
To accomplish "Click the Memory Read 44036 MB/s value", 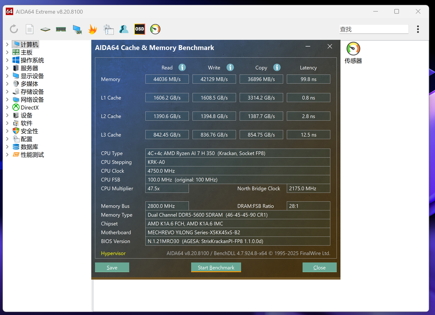I will point(167,79).
